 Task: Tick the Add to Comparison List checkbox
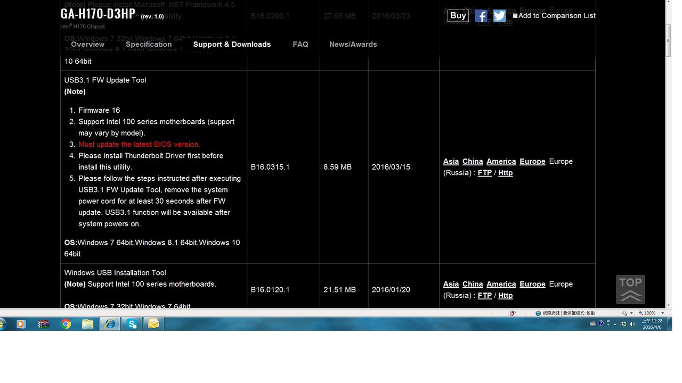(515, 16)
